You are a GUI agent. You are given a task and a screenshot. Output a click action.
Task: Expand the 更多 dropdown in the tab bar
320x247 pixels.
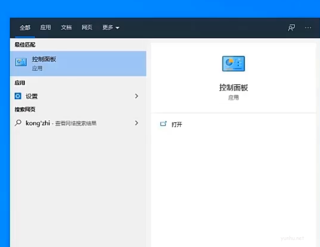111,28
